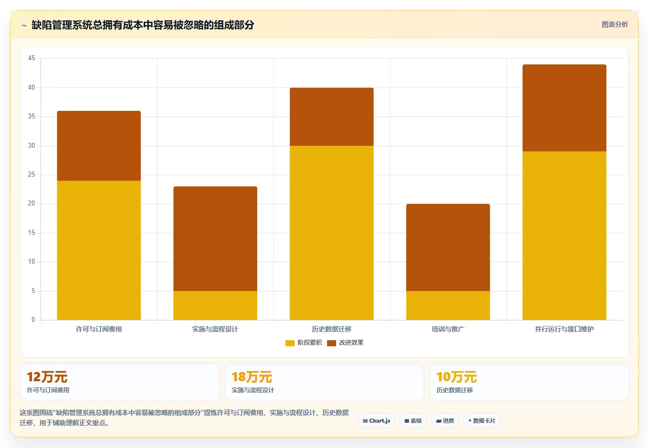Click the yellow 阶段累积 legend swatch

290,343
